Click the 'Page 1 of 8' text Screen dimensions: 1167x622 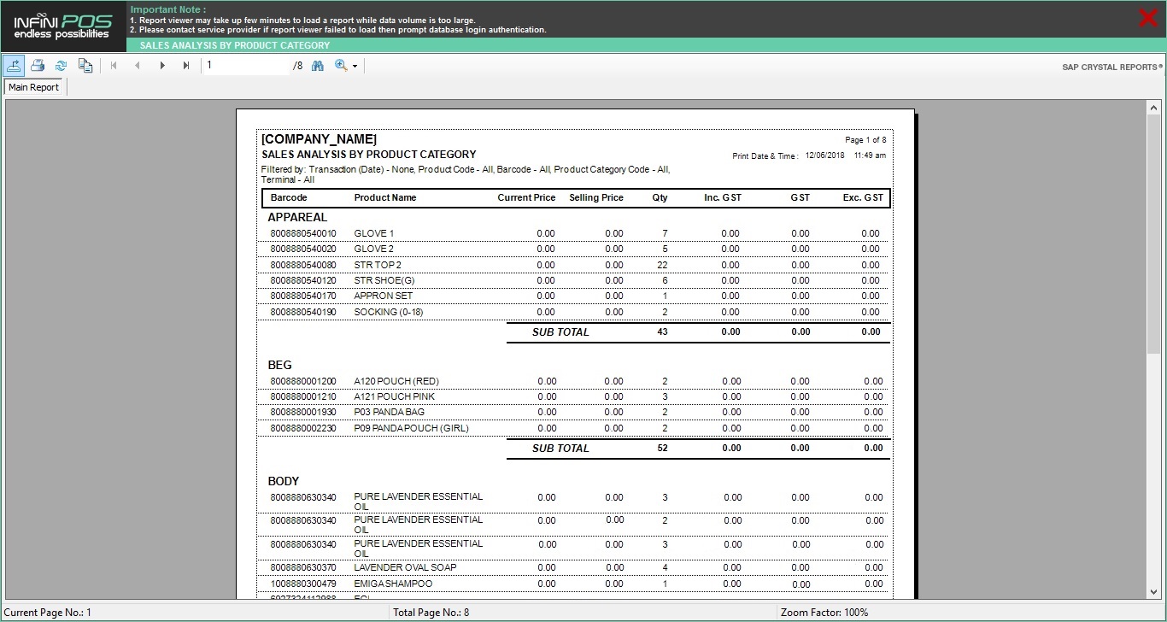coord(865,140)
